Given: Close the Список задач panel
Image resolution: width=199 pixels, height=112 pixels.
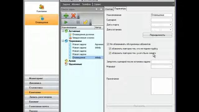Looking at the screenshot, I should coord(101,9).
